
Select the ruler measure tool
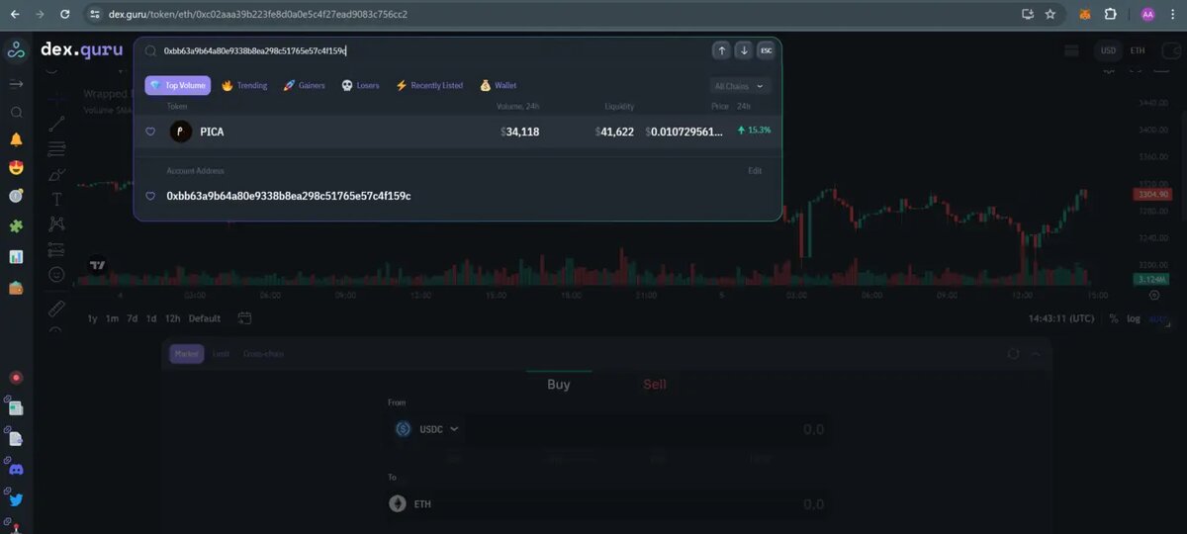coord(56,309)
